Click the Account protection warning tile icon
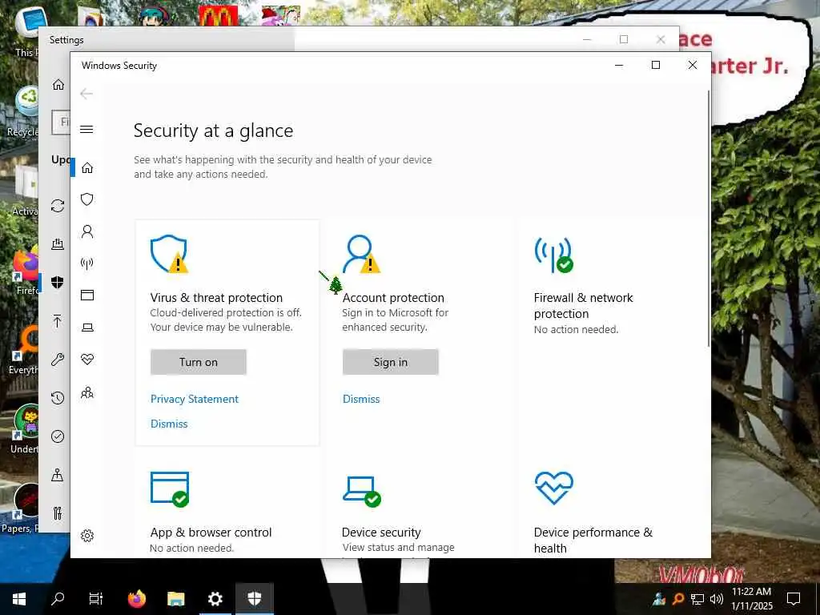The height and width of the screenshot is (615, 820). (361, 254)
